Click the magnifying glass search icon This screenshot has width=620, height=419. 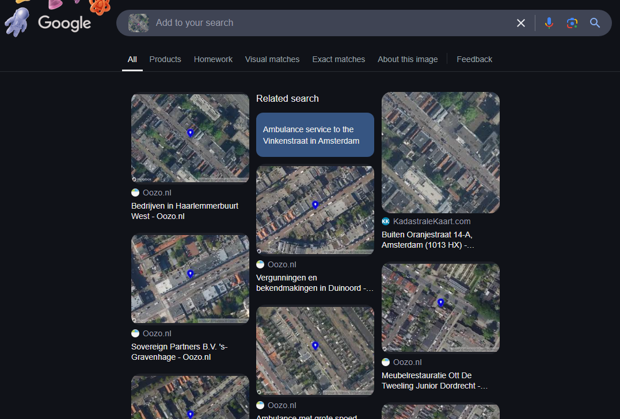coord(595,23)
